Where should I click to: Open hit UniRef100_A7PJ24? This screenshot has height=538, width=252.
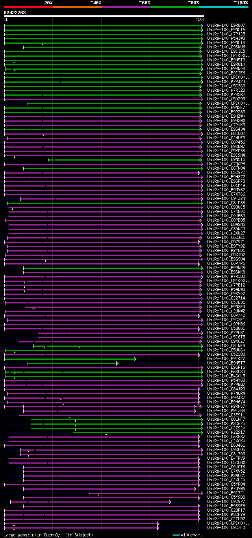point(226,82)
